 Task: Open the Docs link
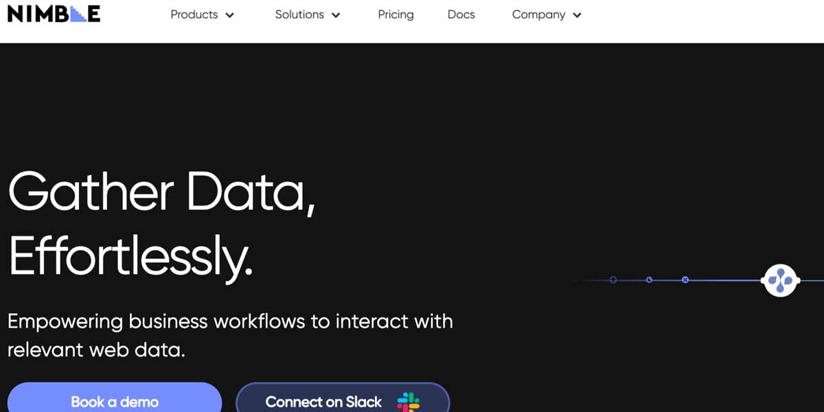[x=461, y=14]
